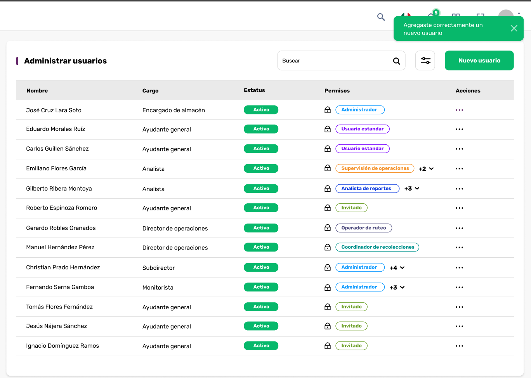Select the name 'Christian Prado Hernández'

[x=63, y=267]
